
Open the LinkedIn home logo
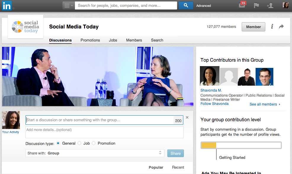tap(7, 6)
